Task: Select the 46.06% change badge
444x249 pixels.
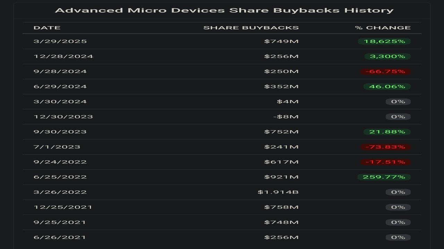Action: 387,86
